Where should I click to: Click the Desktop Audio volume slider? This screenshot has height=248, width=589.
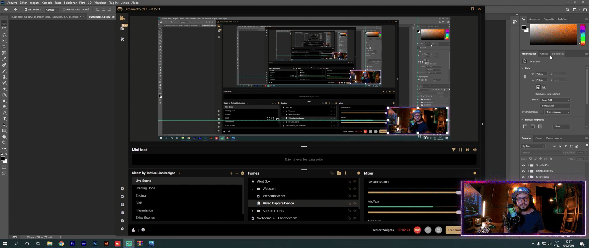coord(413,193)
